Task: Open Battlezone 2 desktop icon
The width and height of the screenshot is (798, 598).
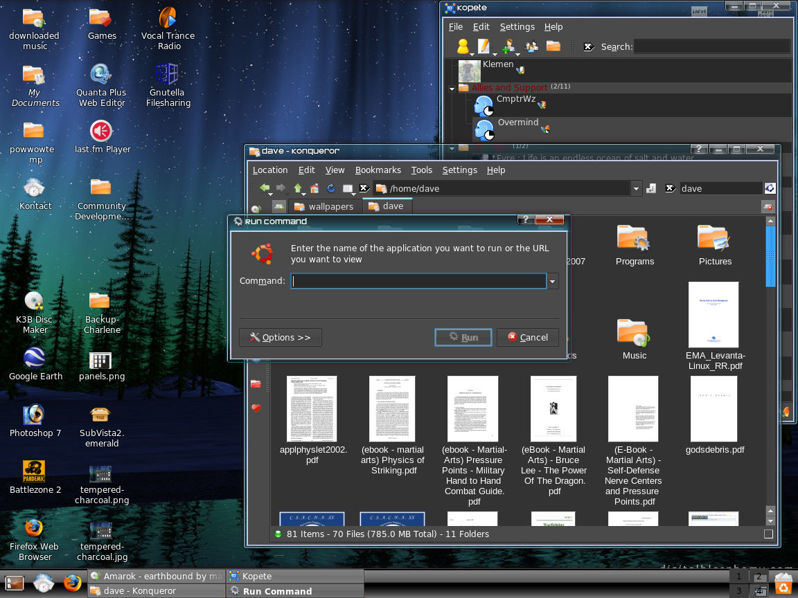Action: (x=33, y=471)
